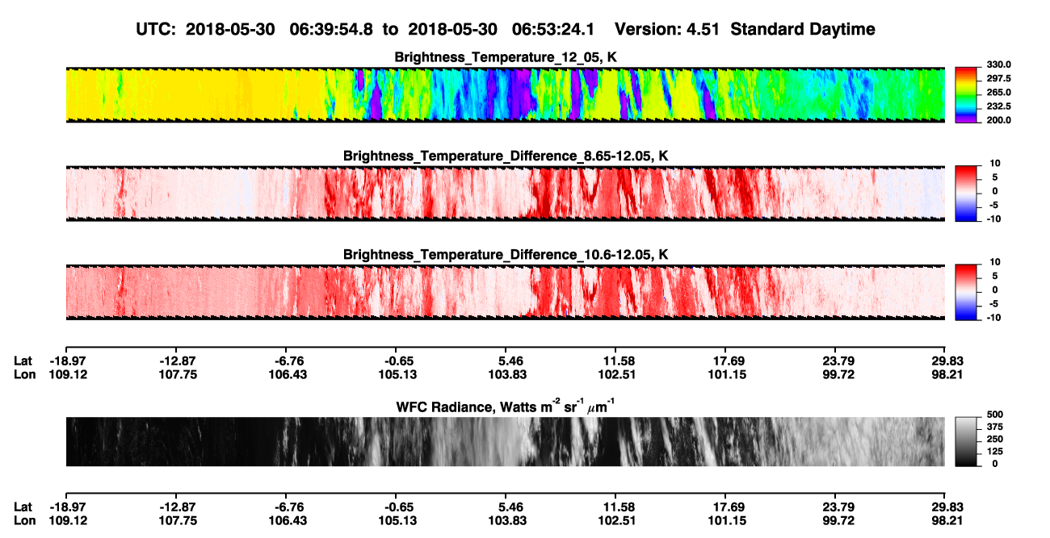The height and width of the screenshot is (538, 1050).
Task: Click the end time '06:53:24.1' in header
Action: point(553,29)
